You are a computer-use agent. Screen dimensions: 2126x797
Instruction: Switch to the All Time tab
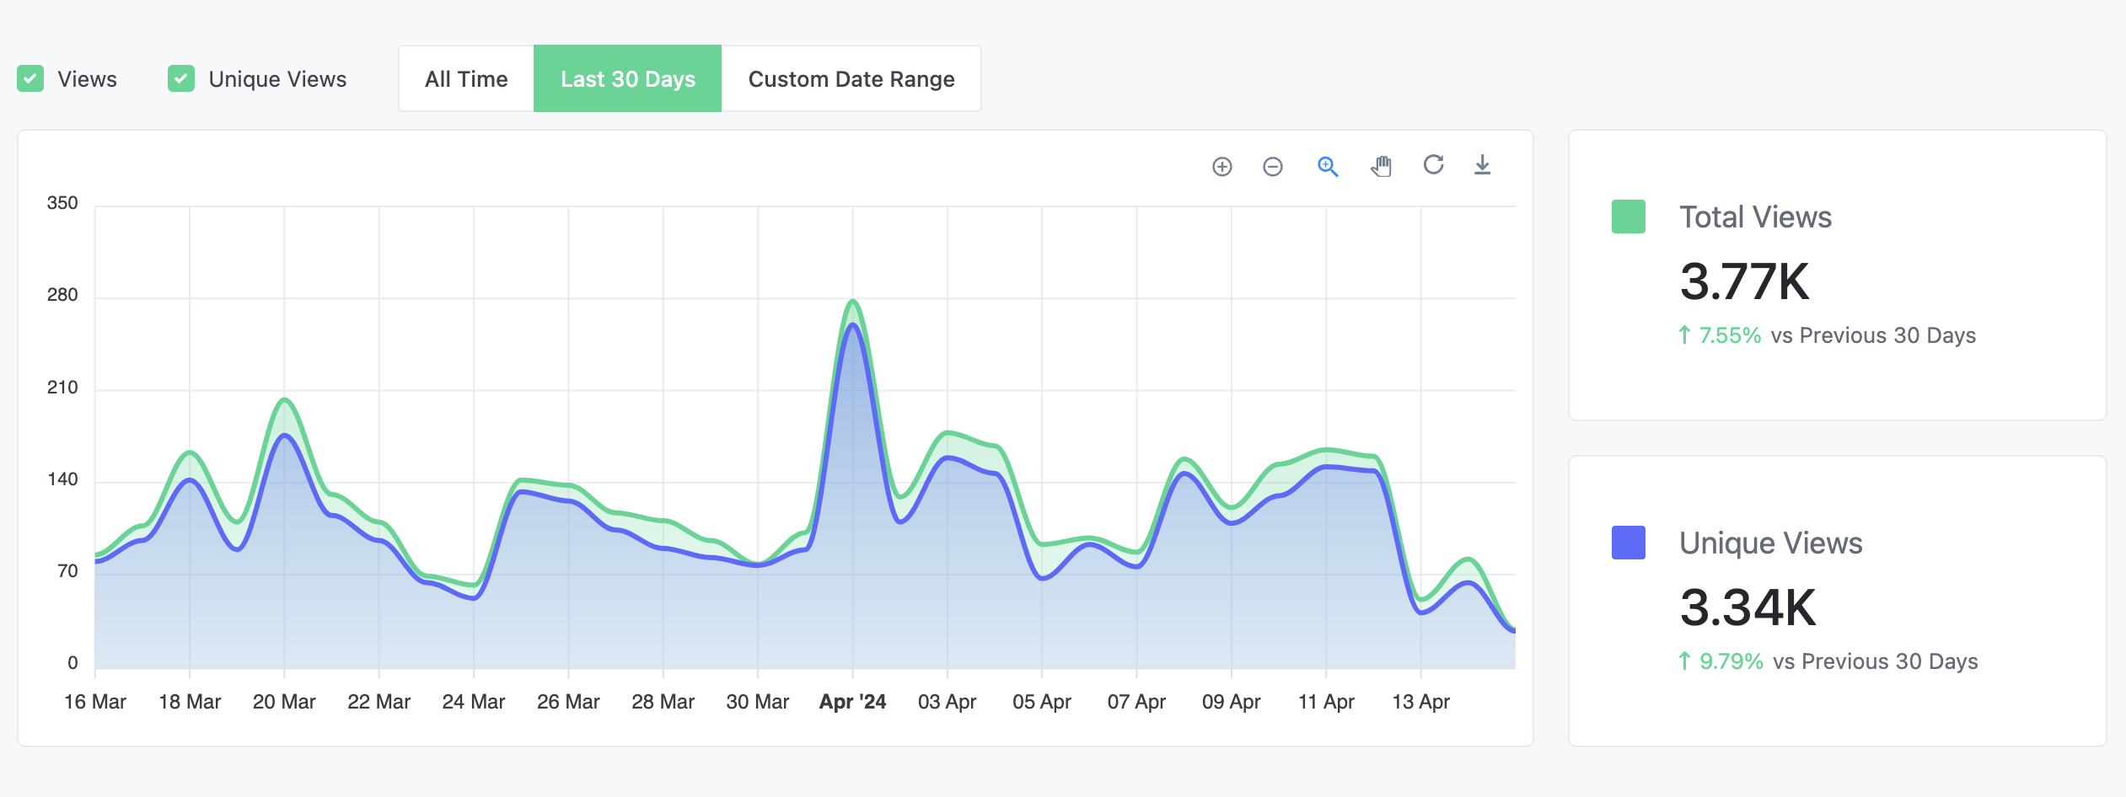coord(466,79)
